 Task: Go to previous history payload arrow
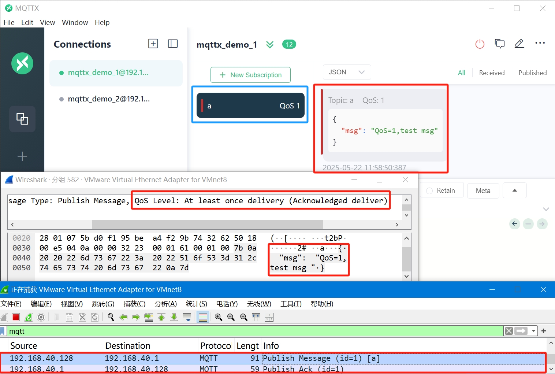coord(515,223)
